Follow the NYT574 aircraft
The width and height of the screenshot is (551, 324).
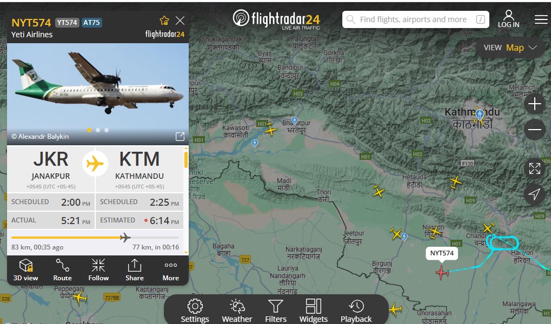98,270
